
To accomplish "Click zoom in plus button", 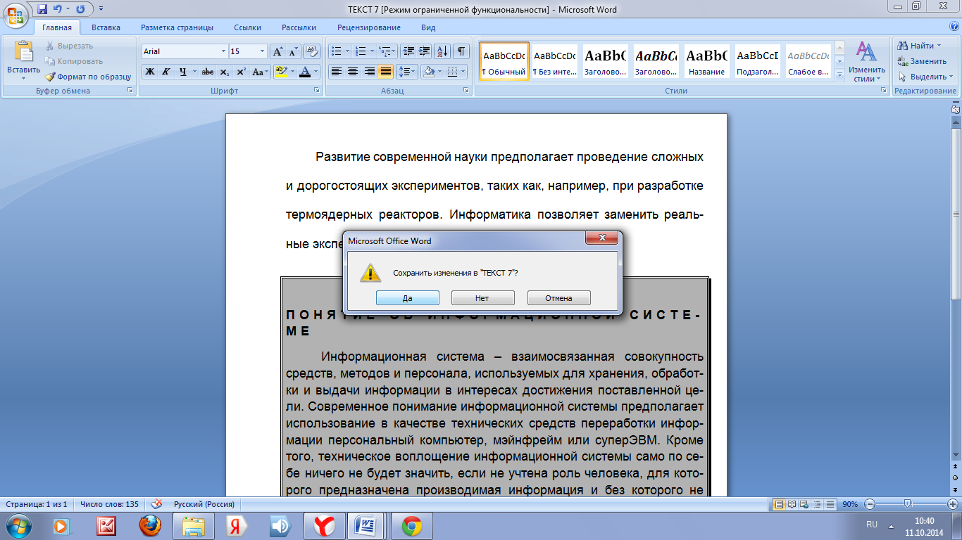I will [x=952, y=504].
